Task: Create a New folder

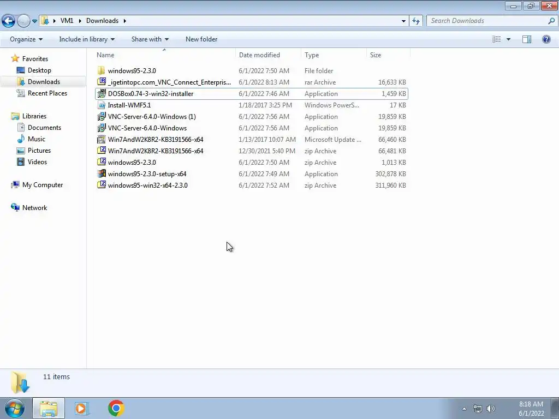Action: [201, 39]
